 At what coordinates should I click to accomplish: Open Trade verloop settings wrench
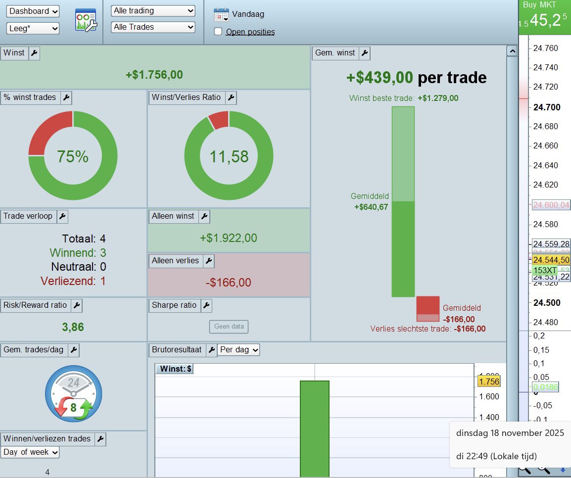pos(62,216)
